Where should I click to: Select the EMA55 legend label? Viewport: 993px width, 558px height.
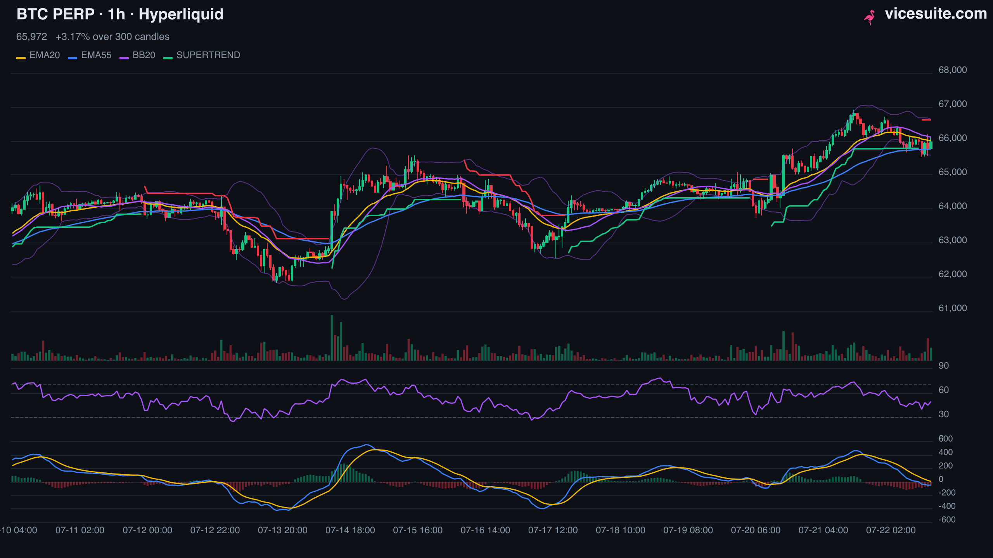pyautogui.click(x=96, y=55)
